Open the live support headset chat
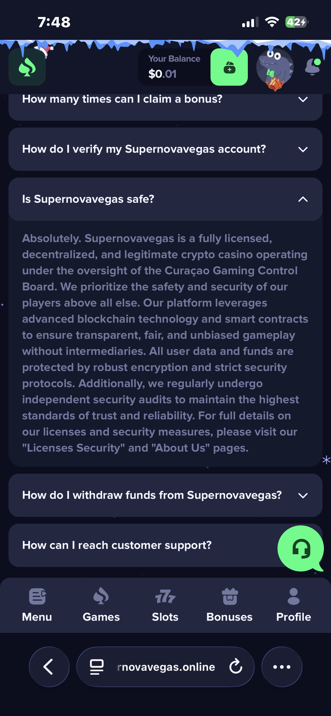Image resolution: width=331 pixels, height=716 pixels. pyautogui.click(x=300, y=548)
